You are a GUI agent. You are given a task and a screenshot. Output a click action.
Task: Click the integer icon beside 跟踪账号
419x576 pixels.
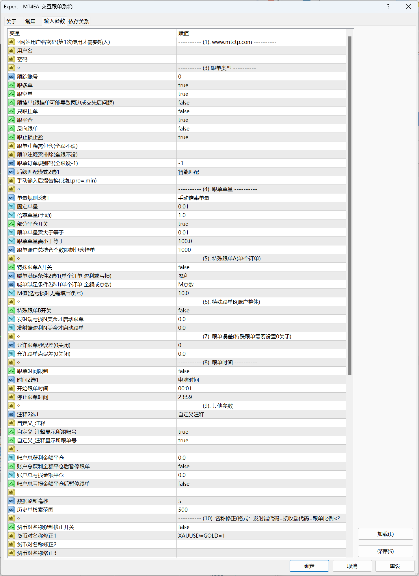pos(11,77)
